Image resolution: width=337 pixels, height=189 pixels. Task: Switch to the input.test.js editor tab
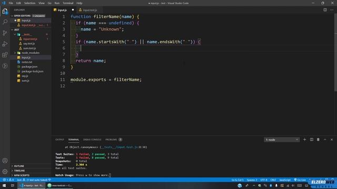pos(90,10)
